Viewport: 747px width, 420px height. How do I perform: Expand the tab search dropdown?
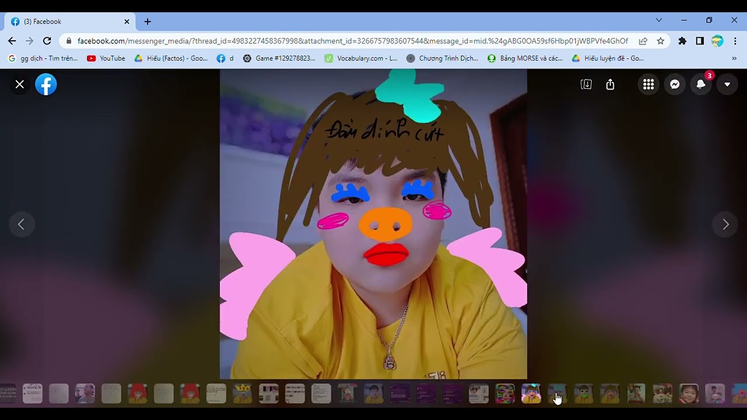tap(659, 20)
